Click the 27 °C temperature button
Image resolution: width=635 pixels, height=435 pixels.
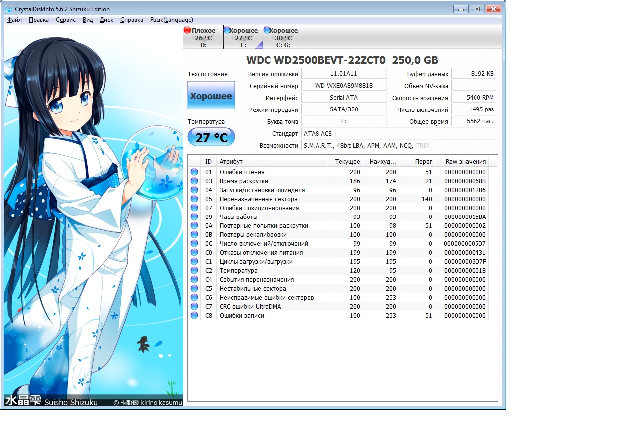(x=211, y=137)
